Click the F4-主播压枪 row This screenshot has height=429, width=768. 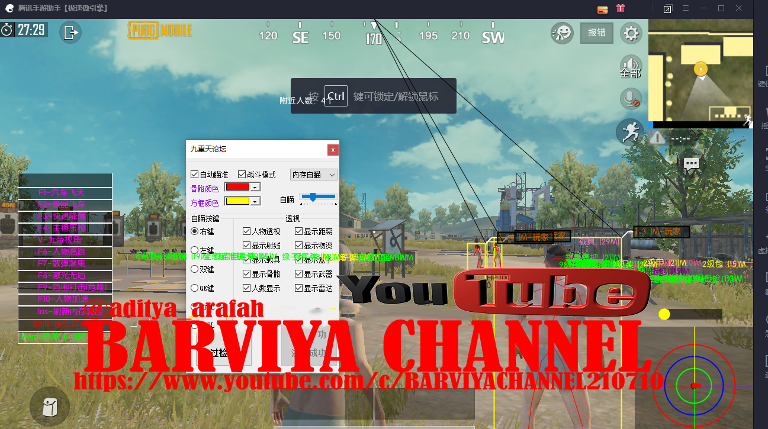pyautogui.click(x=65, y=228)
